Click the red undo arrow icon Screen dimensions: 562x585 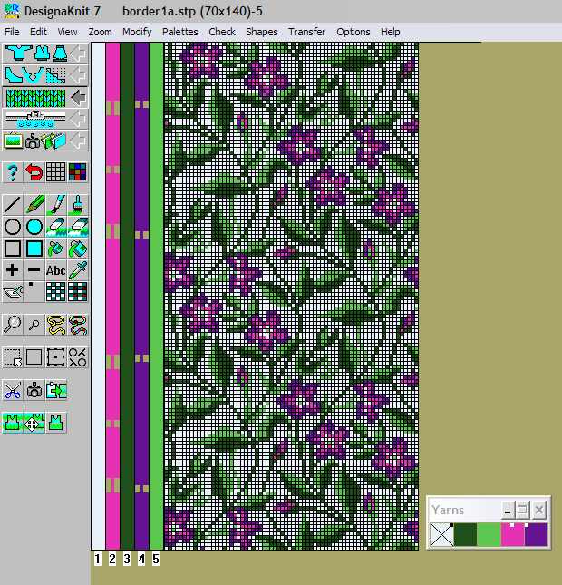pos(34,172)
